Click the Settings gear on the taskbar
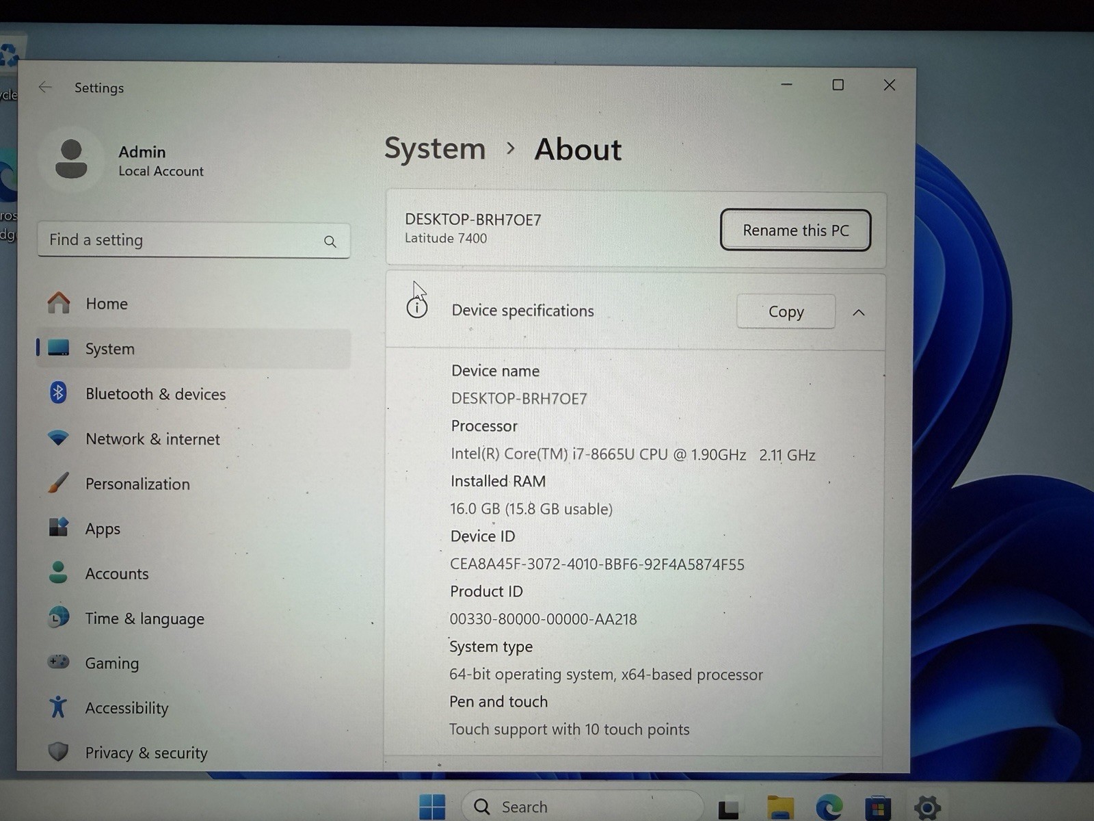Viewport: 1094px width, 821px height. tap(928, 808)
